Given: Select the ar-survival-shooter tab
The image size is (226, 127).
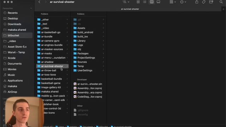Looking at the screenshot, I should pos(130,9).
